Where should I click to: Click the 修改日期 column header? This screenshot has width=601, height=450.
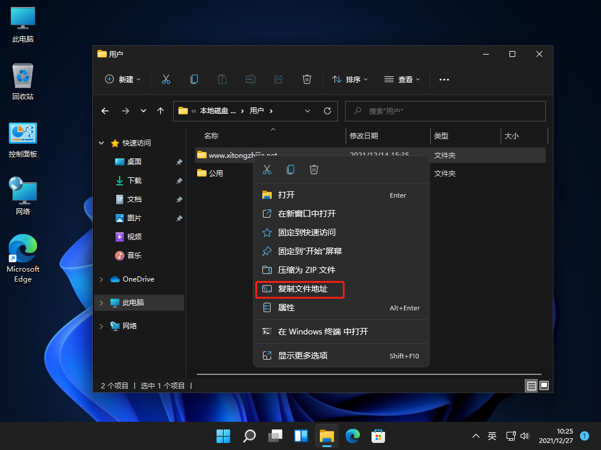tap(364, 136)
